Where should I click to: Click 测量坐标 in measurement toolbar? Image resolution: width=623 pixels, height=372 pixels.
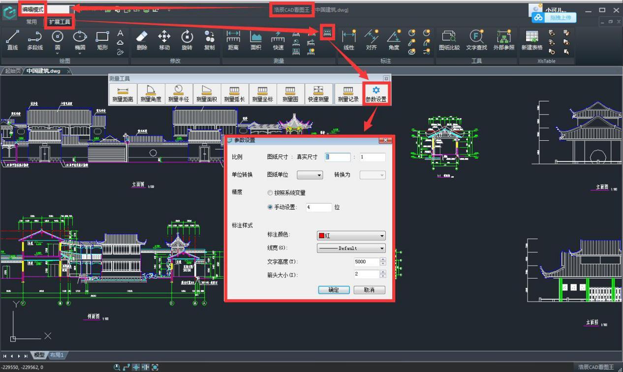[x=262, y=93]
